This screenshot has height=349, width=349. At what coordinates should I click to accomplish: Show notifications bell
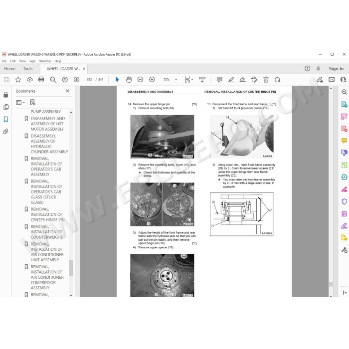pyautogui.click(x=318, y=69)
